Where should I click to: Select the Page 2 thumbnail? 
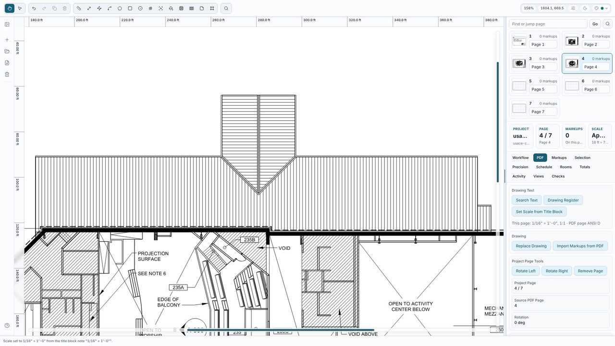pyautogui.click(x=572, y=41)
